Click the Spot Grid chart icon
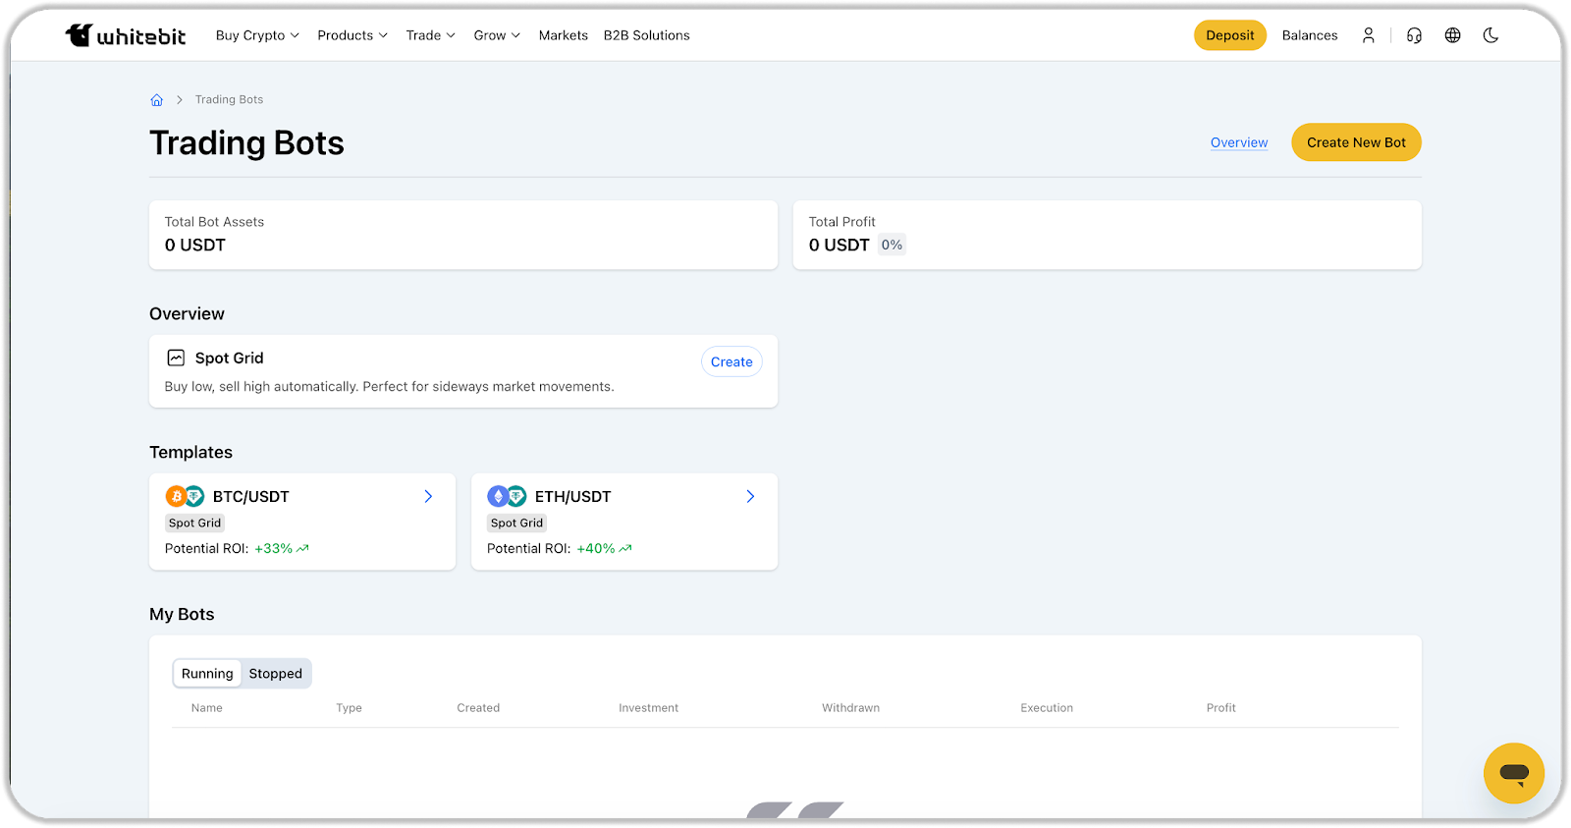The width and height of the screenshot is (1571, 828). pyautogui.click(x=176, y=358)
